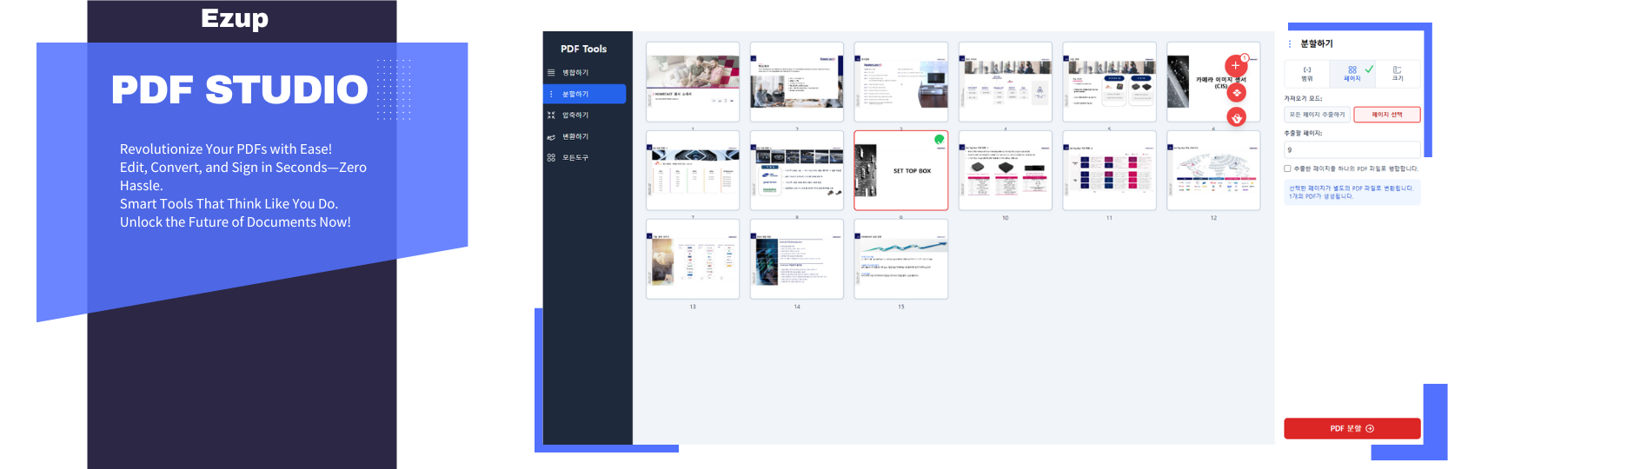Deselect the SET TOP BOX page 9 thumbnail
This screenshot has width=1634, height=469.
click(901, 170)
